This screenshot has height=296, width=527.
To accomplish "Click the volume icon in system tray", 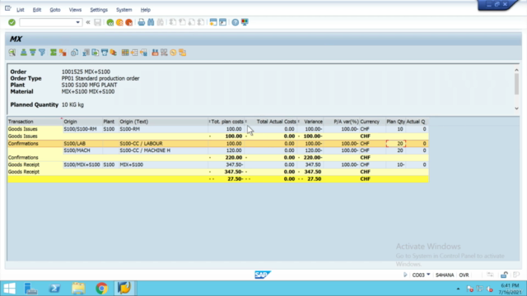I will tap(489, 289).
